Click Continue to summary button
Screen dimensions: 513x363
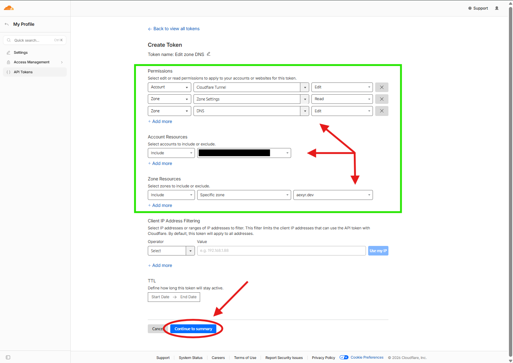(x=193, y=329)
